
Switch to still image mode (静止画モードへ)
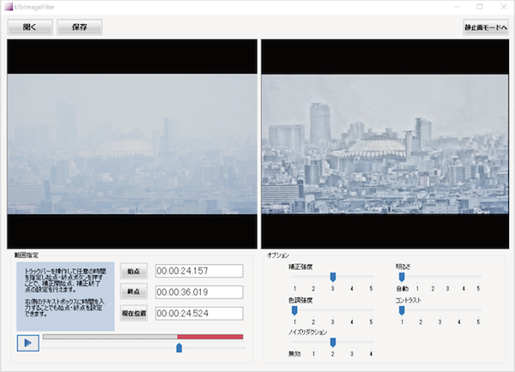pos(485,27)
